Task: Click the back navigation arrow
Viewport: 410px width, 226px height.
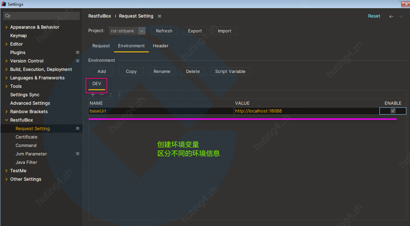Action: click(391, 16)
